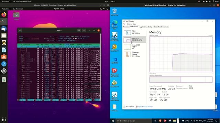Switch to the Processes tab

tap(126, 27)
